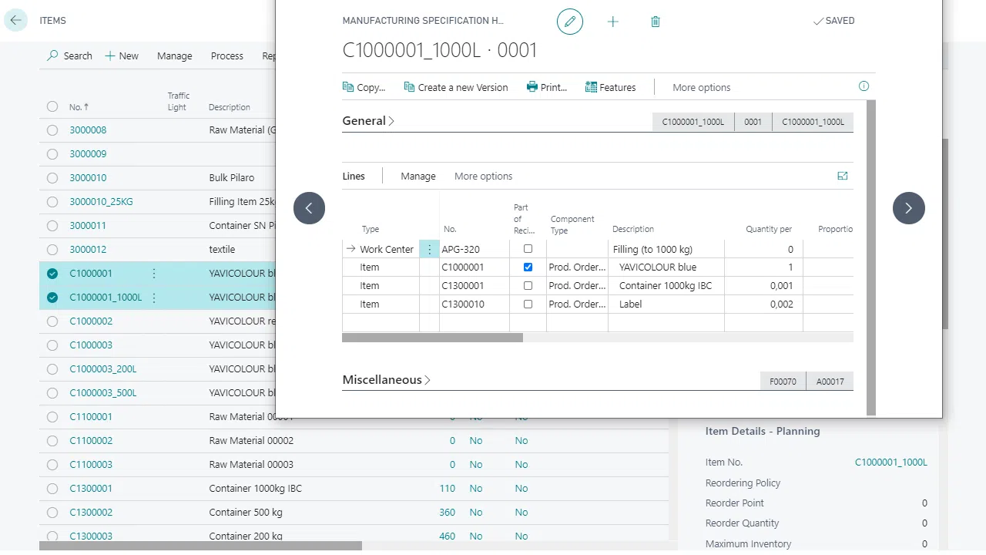986x555 pixels.
Task: Click No. cell C1300010
Action: click(475, 304)
